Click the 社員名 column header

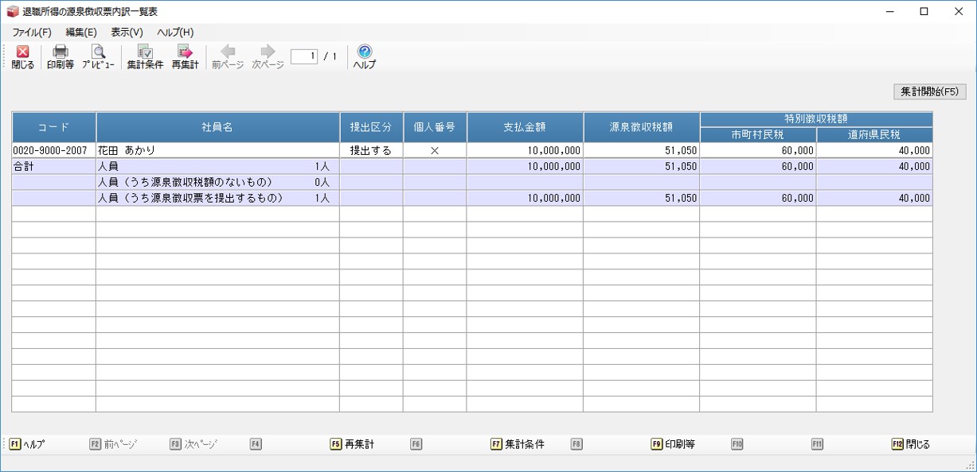pyautogui.click(x=217, y=127)
